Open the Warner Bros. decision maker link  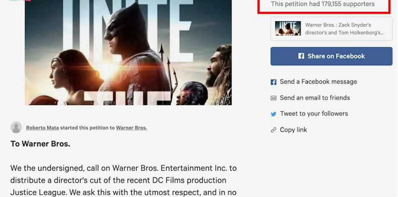[x=132, y=128]
